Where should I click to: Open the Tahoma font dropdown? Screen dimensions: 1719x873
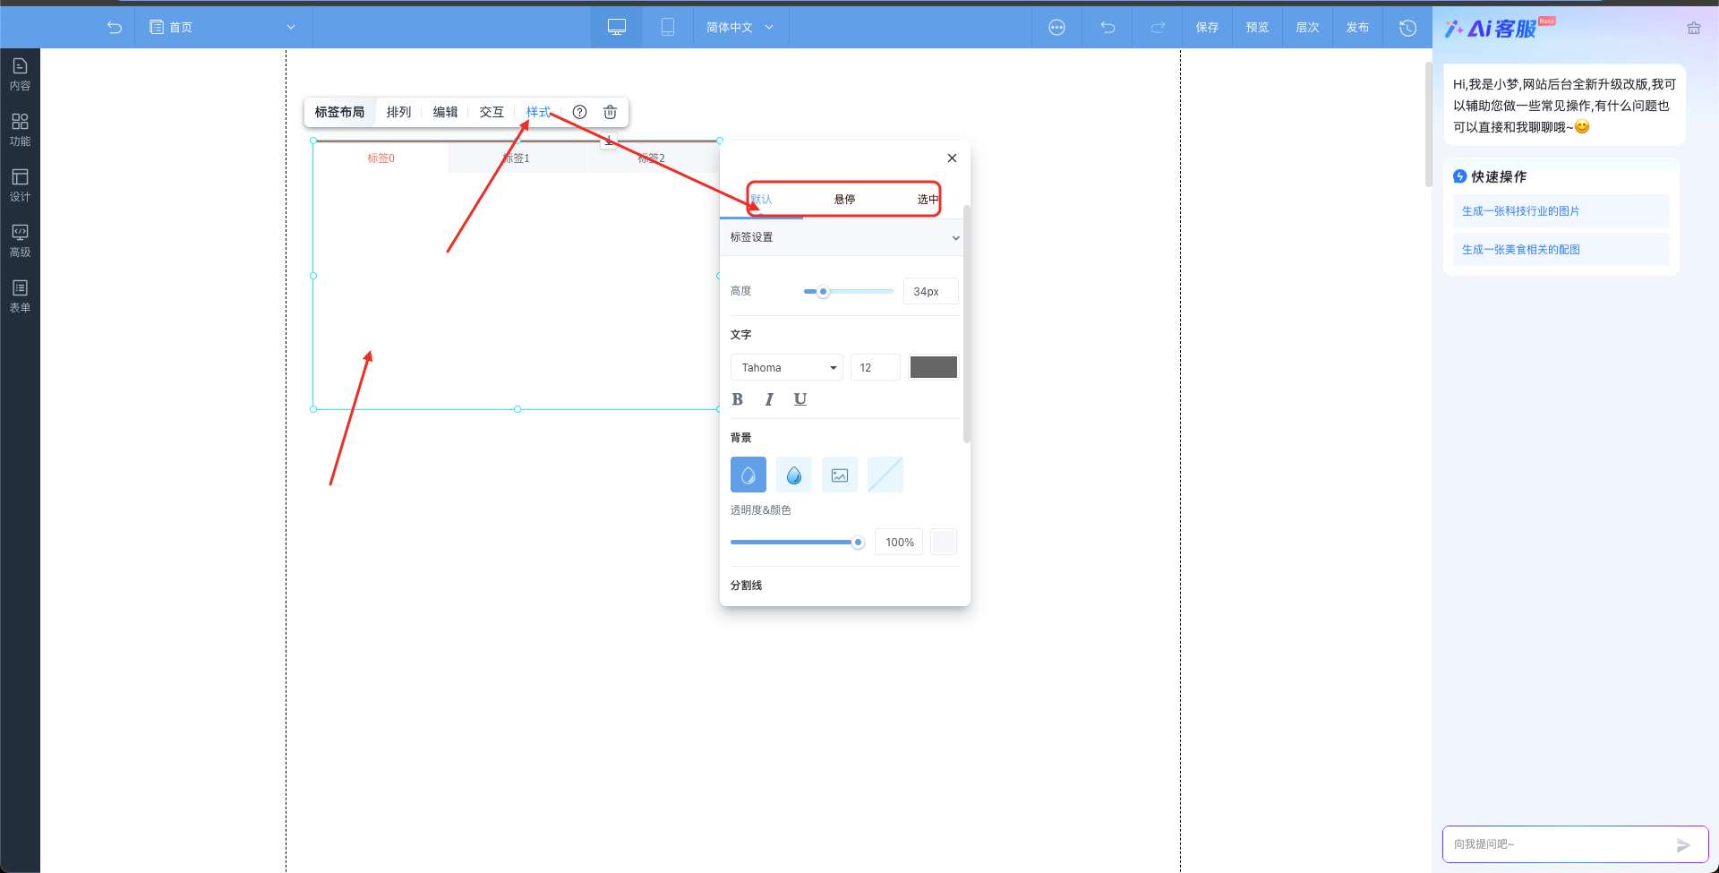[x=787, y=367]
